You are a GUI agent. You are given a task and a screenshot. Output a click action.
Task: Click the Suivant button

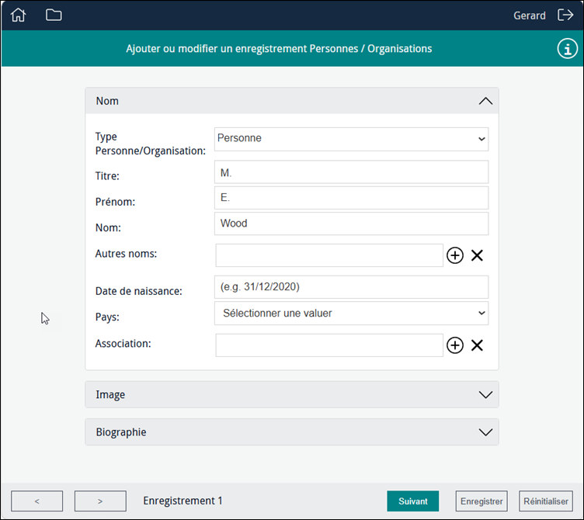412,501
